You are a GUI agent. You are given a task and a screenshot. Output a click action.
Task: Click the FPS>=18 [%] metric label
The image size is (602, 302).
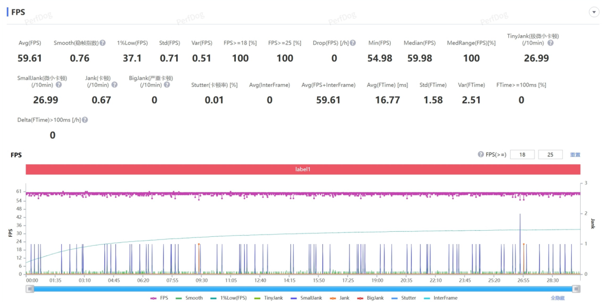(x=240, y=43)
